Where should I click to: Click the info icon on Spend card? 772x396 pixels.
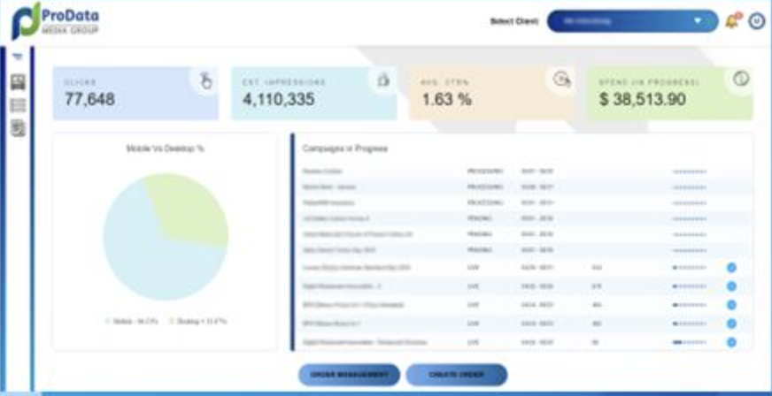[741, 79]
